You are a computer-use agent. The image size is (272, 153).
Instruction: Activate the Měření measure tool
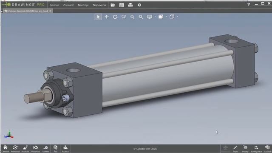click(45, 149)
